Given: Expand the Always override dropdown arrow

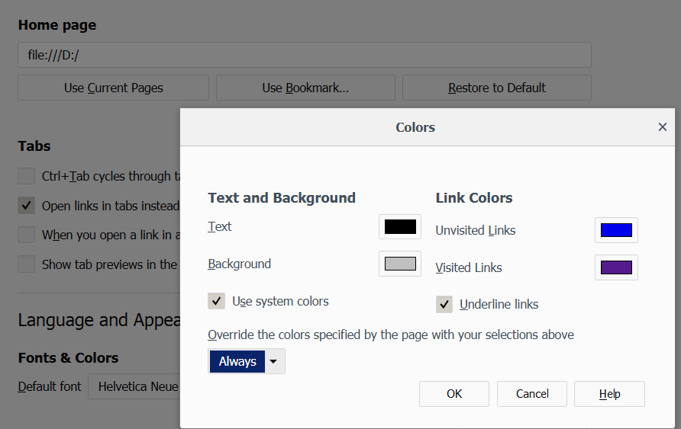Looking at the screenshot, I should pyautogui.click(x=274, y=361).
